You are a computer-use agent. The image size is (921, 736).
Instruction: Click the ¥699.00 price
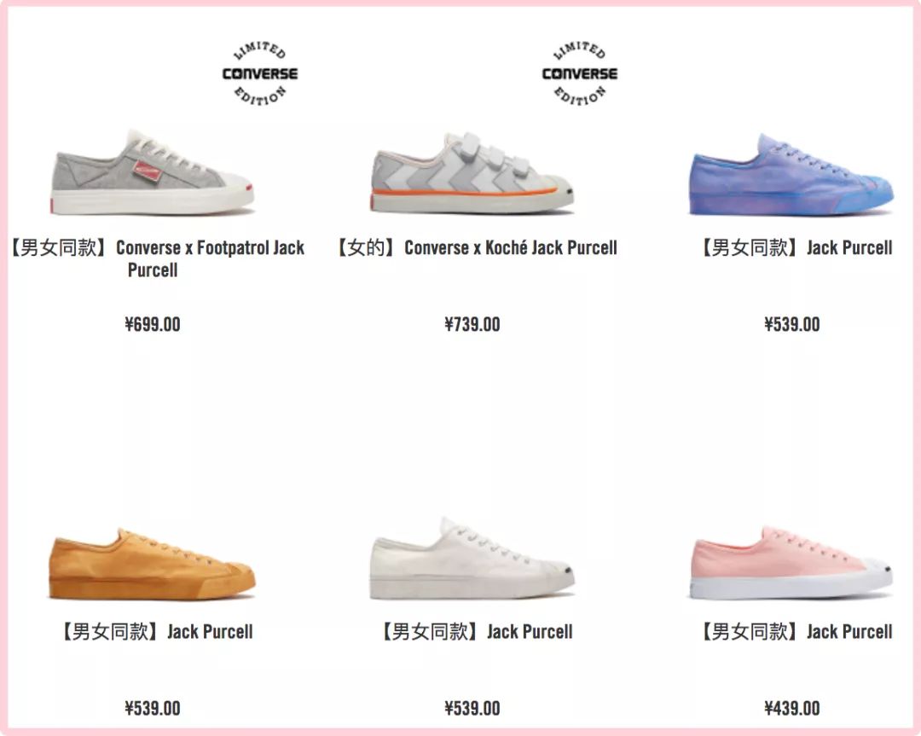152,324
